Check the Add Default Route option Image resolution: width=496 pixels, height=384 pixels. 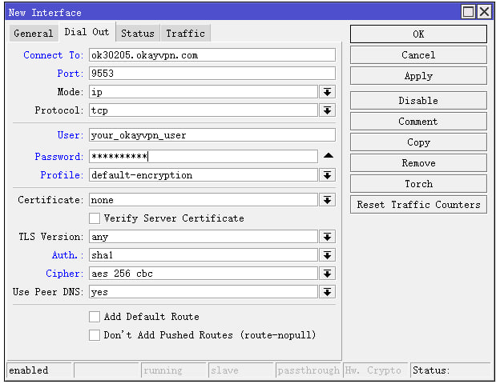coord(95,317)
